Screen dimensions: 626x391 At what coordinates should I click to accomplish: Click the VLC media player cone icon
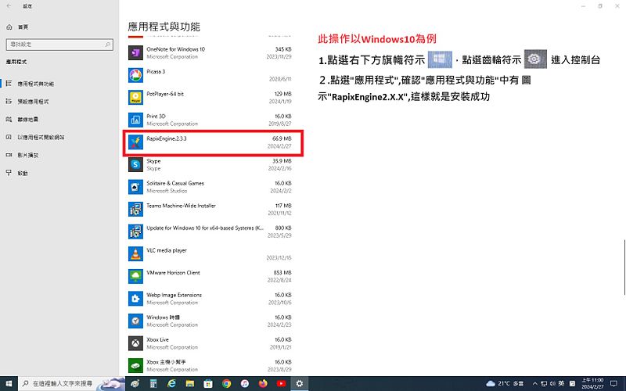click(135, 253)
